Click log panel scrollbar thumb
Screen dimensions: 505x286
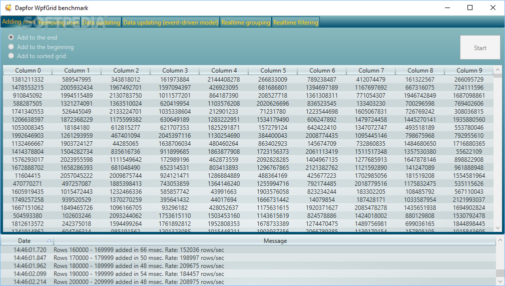[x=500, y=272]
